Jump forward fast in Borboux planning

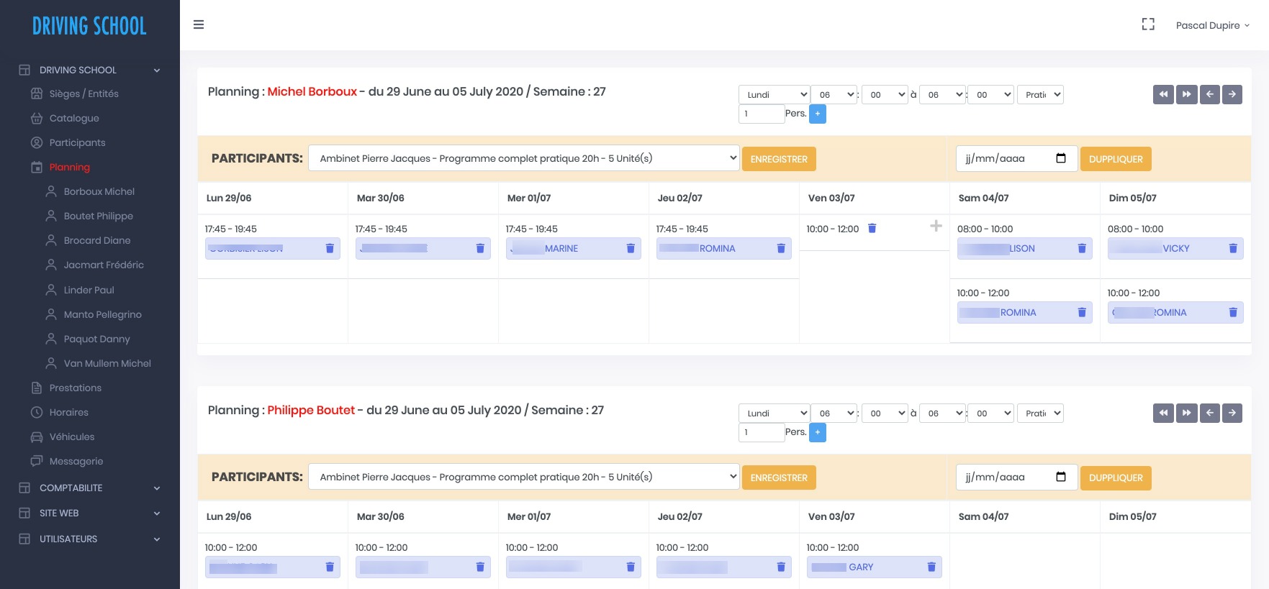coord(1186,94)
